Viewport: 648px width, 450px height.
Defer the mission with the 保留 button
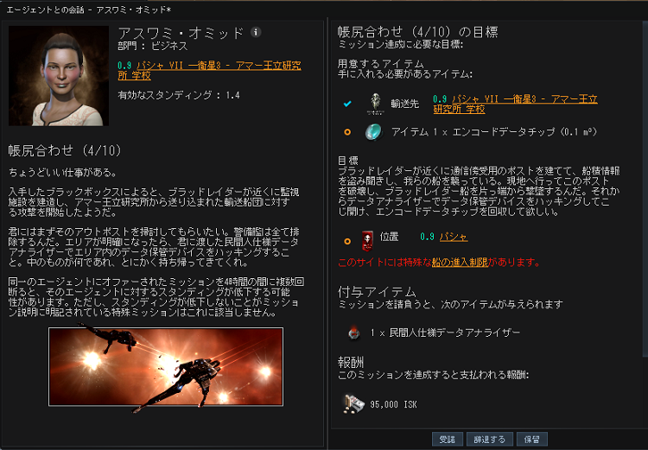[532, 440]
